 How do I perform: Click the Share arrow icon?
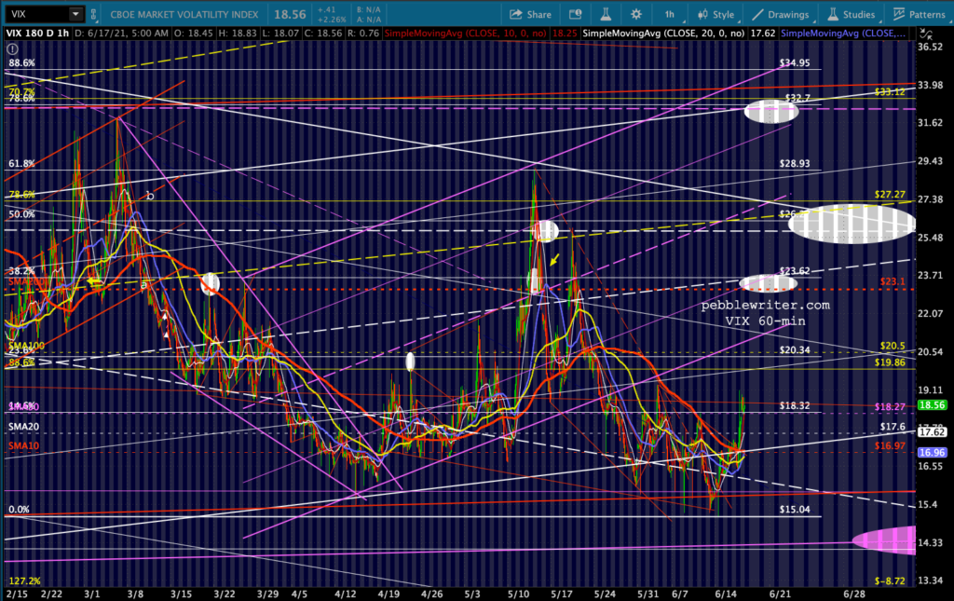click(516, 14)
